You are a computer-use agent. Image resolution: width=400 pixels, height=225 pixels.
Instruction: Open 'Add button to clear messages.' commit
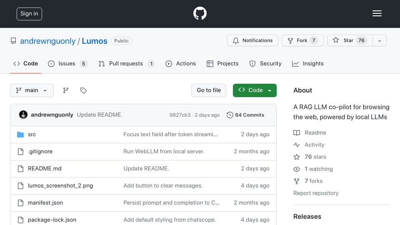point(163,186)
